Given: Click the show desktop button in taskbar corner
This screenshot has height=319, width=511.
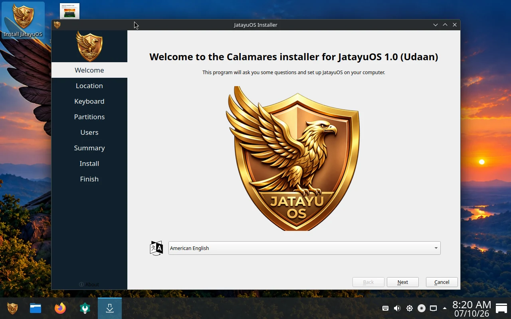Looking at the screenshot, I should (501, 308).
